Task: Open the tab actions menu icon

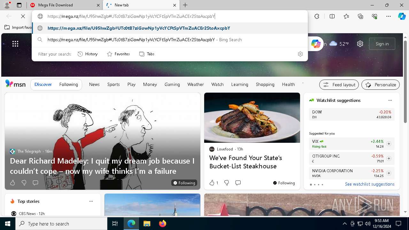Action: [x=19, y=5]
